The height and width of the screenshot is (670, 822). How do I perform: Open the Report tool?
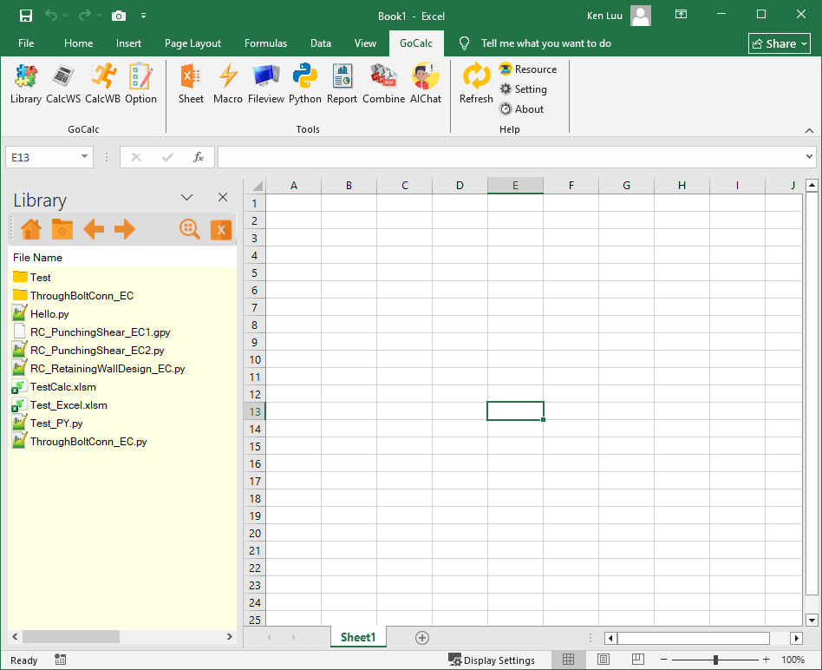pyautogui.click(x=342, y=84)
